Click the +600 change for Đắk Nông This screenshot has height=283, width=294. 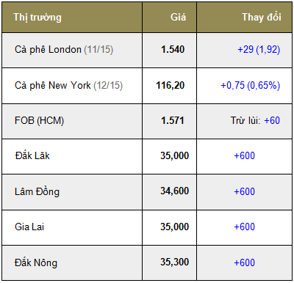(245, 262)
